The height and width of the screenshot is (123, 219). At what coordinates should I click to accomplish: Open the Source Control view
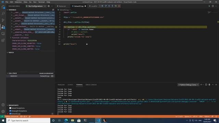click(x=3, y=20)
